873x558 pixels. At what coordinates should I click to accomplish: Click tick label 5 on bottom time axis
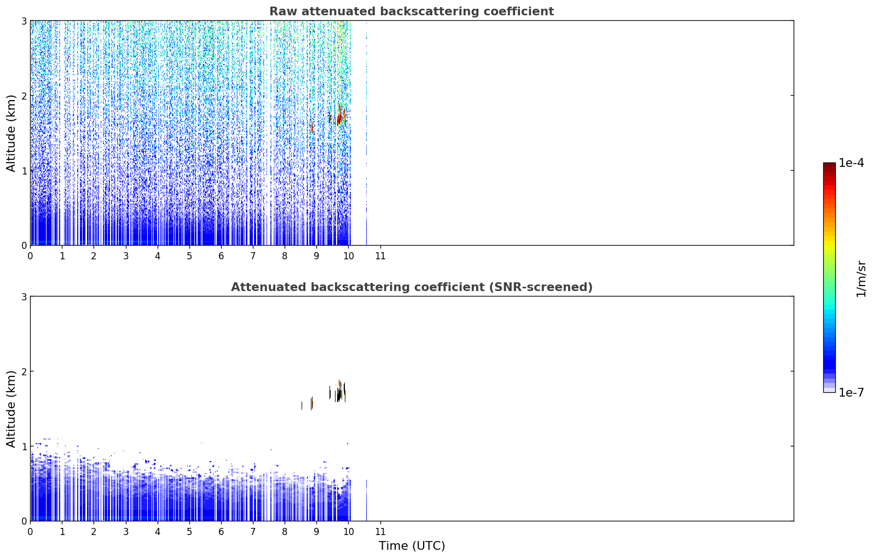point(189,532)
